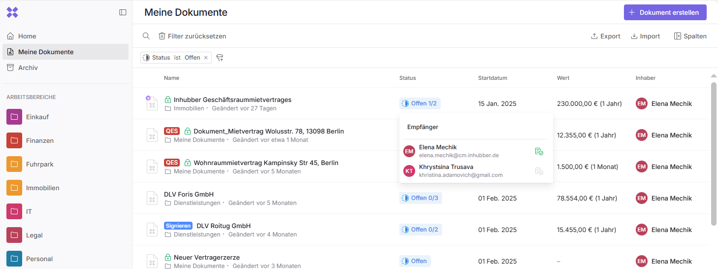Viewport: 718px width, 269px height.
Task: Open Archiv in the sidebar
Action: pyautogui.click(x=28, y=67)
